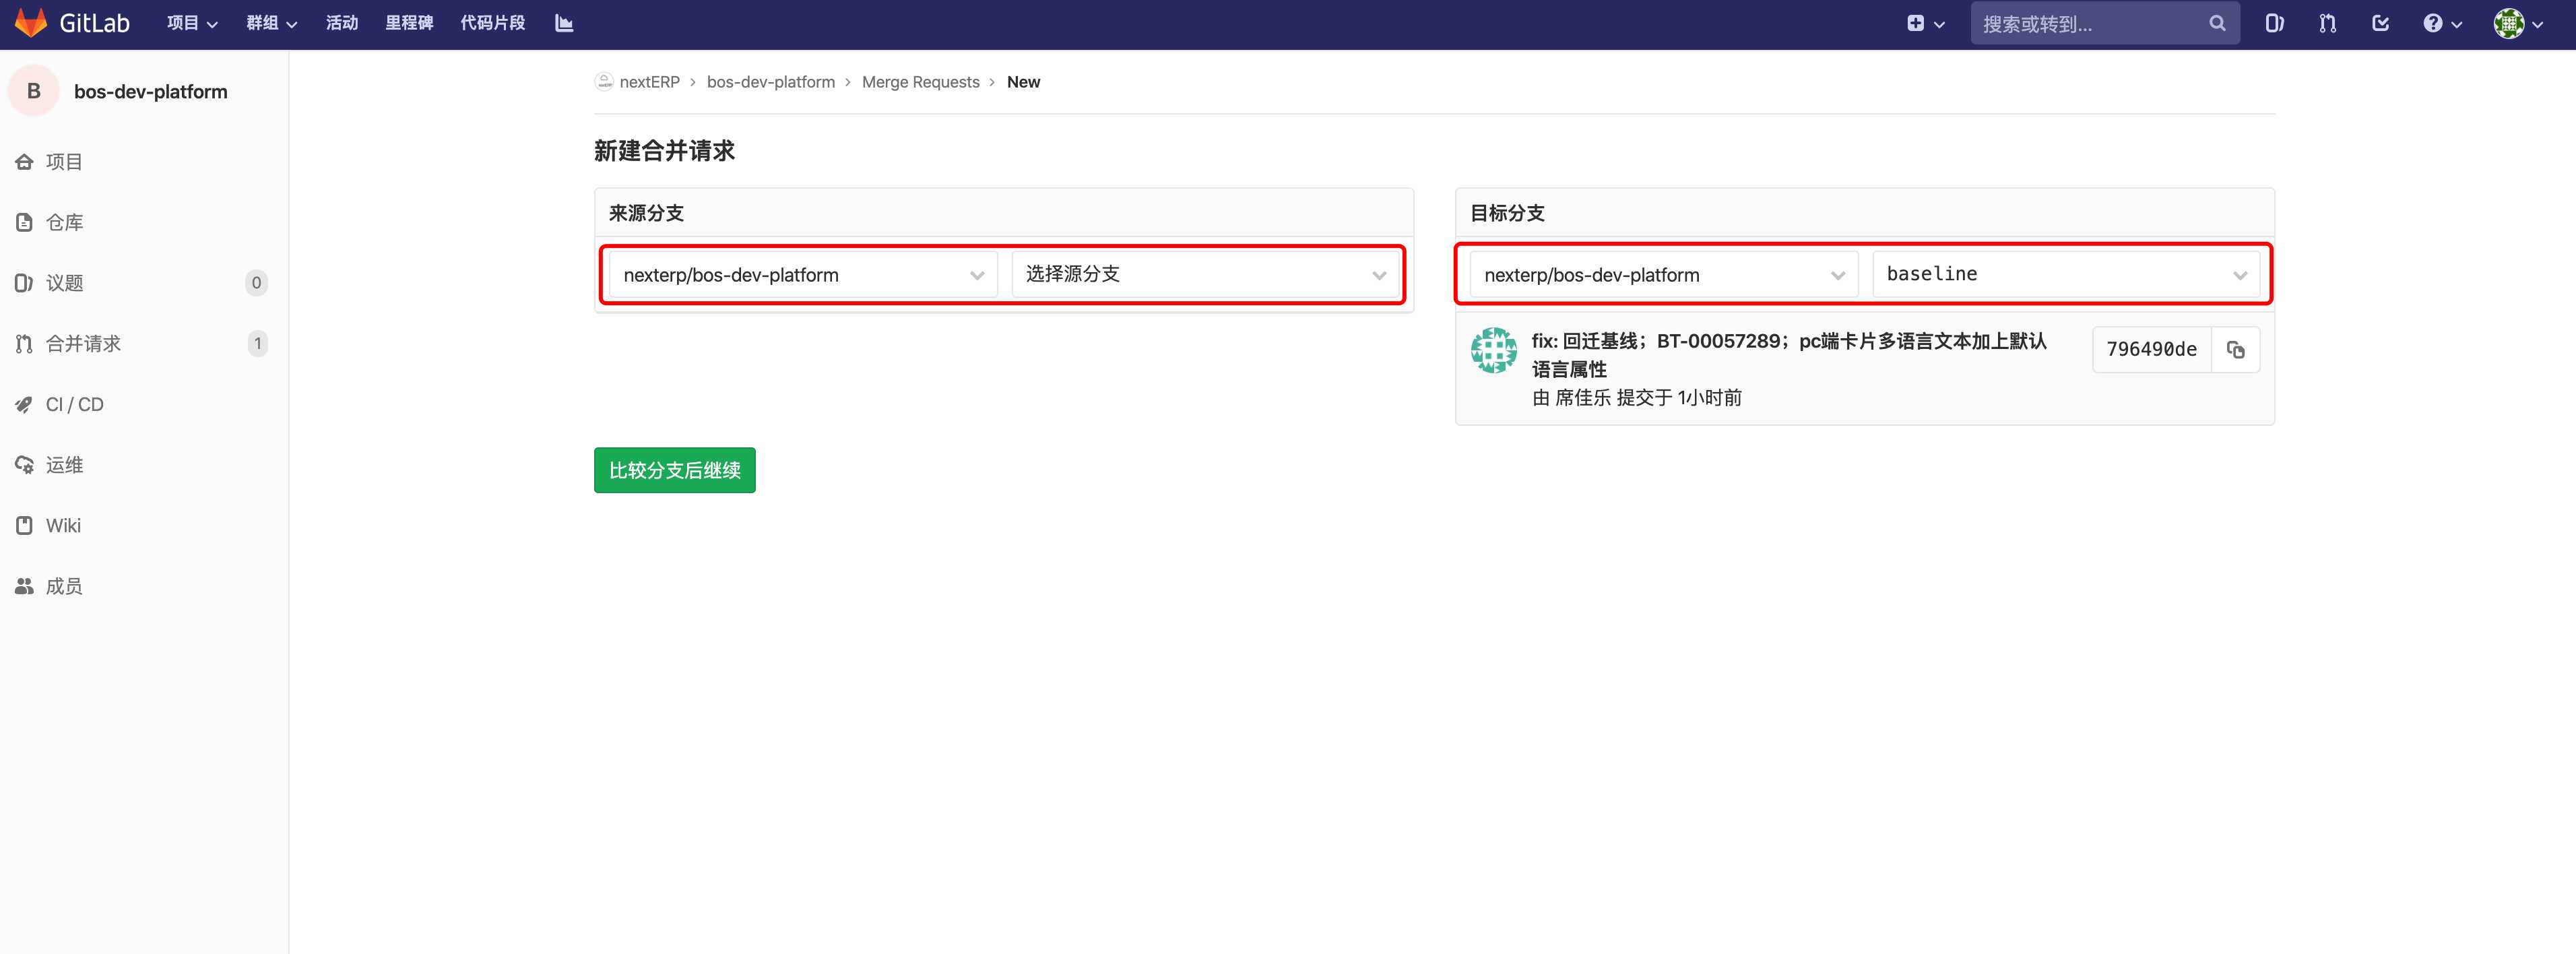This screenshot has width=2576, height=954.
Task: Open the 选择源分支 source branch dropdown
Action: tap(1206, 274)
